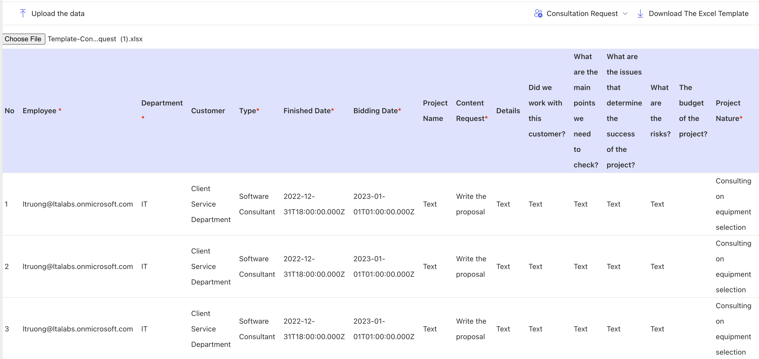
Task: Click the Upload the data label
Action: tap(58, 13)
